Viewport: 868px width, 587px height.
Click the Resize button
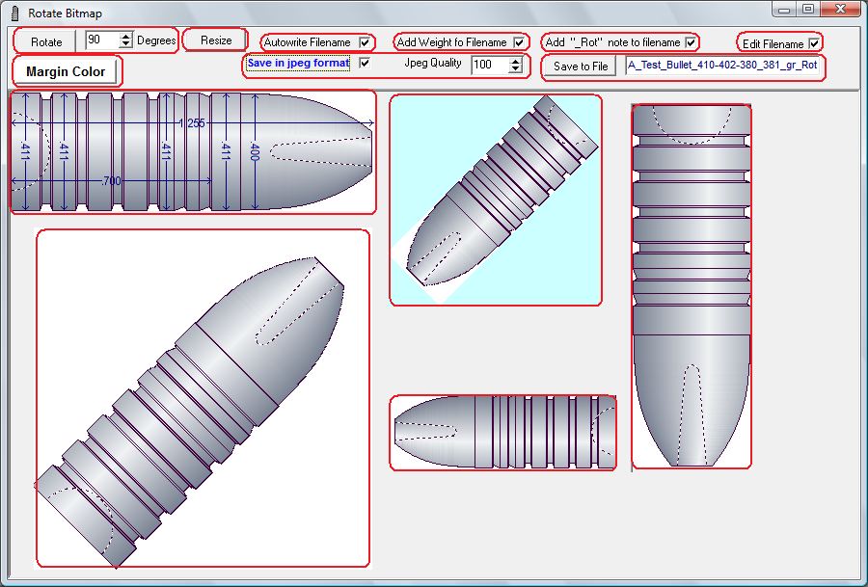tap(216, 40)
